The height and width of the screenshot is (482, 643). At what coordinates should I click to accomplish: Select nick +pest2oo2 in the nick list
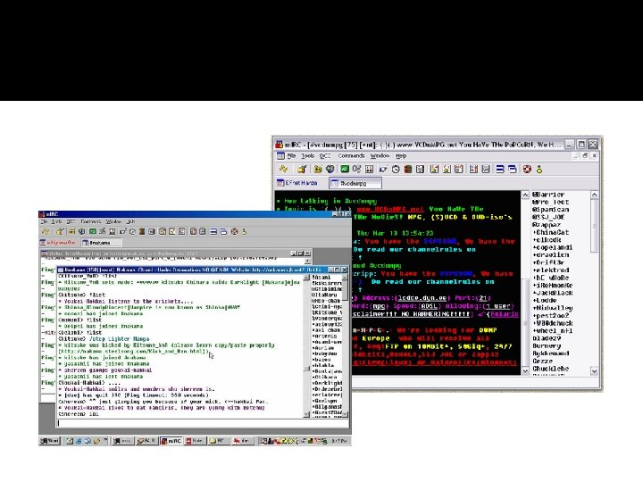click(x=551, y=315)
